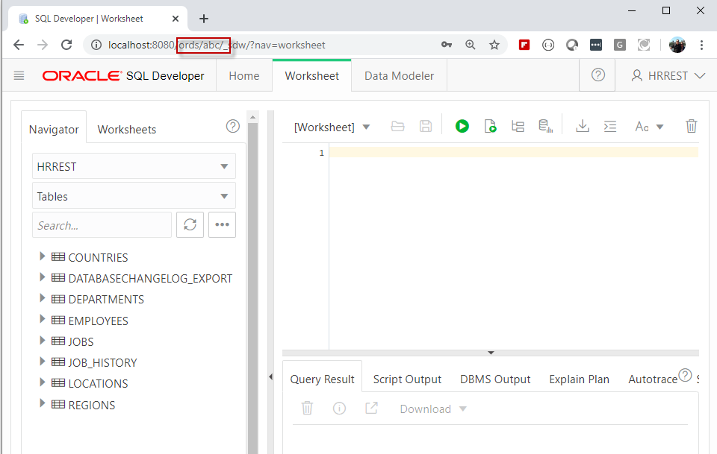Image resolution: width=717 pixels, height=454 pixels.
Task: Go to the Home tab
Action: (x=244, y=76)
